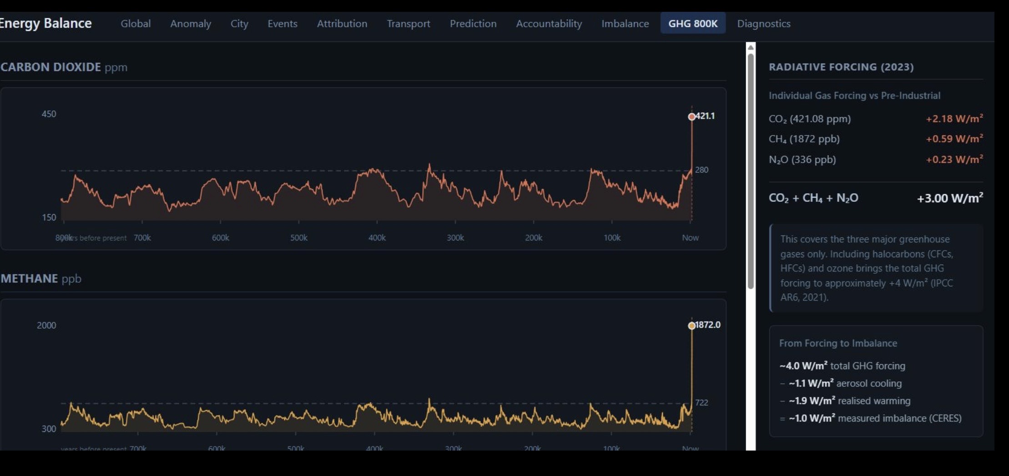Click the scrollbar up arrow
Screen dimensions: 1009x476
(751, 47)
